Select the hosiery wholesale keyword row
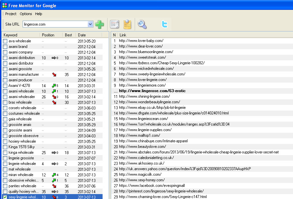Viewport: 293px width, 199px height. [x=52, y=141]
